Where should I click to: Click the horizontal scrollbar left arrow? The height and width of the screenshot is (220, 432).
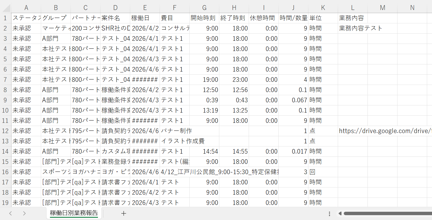pyautogui.click(x=340, y=213)
